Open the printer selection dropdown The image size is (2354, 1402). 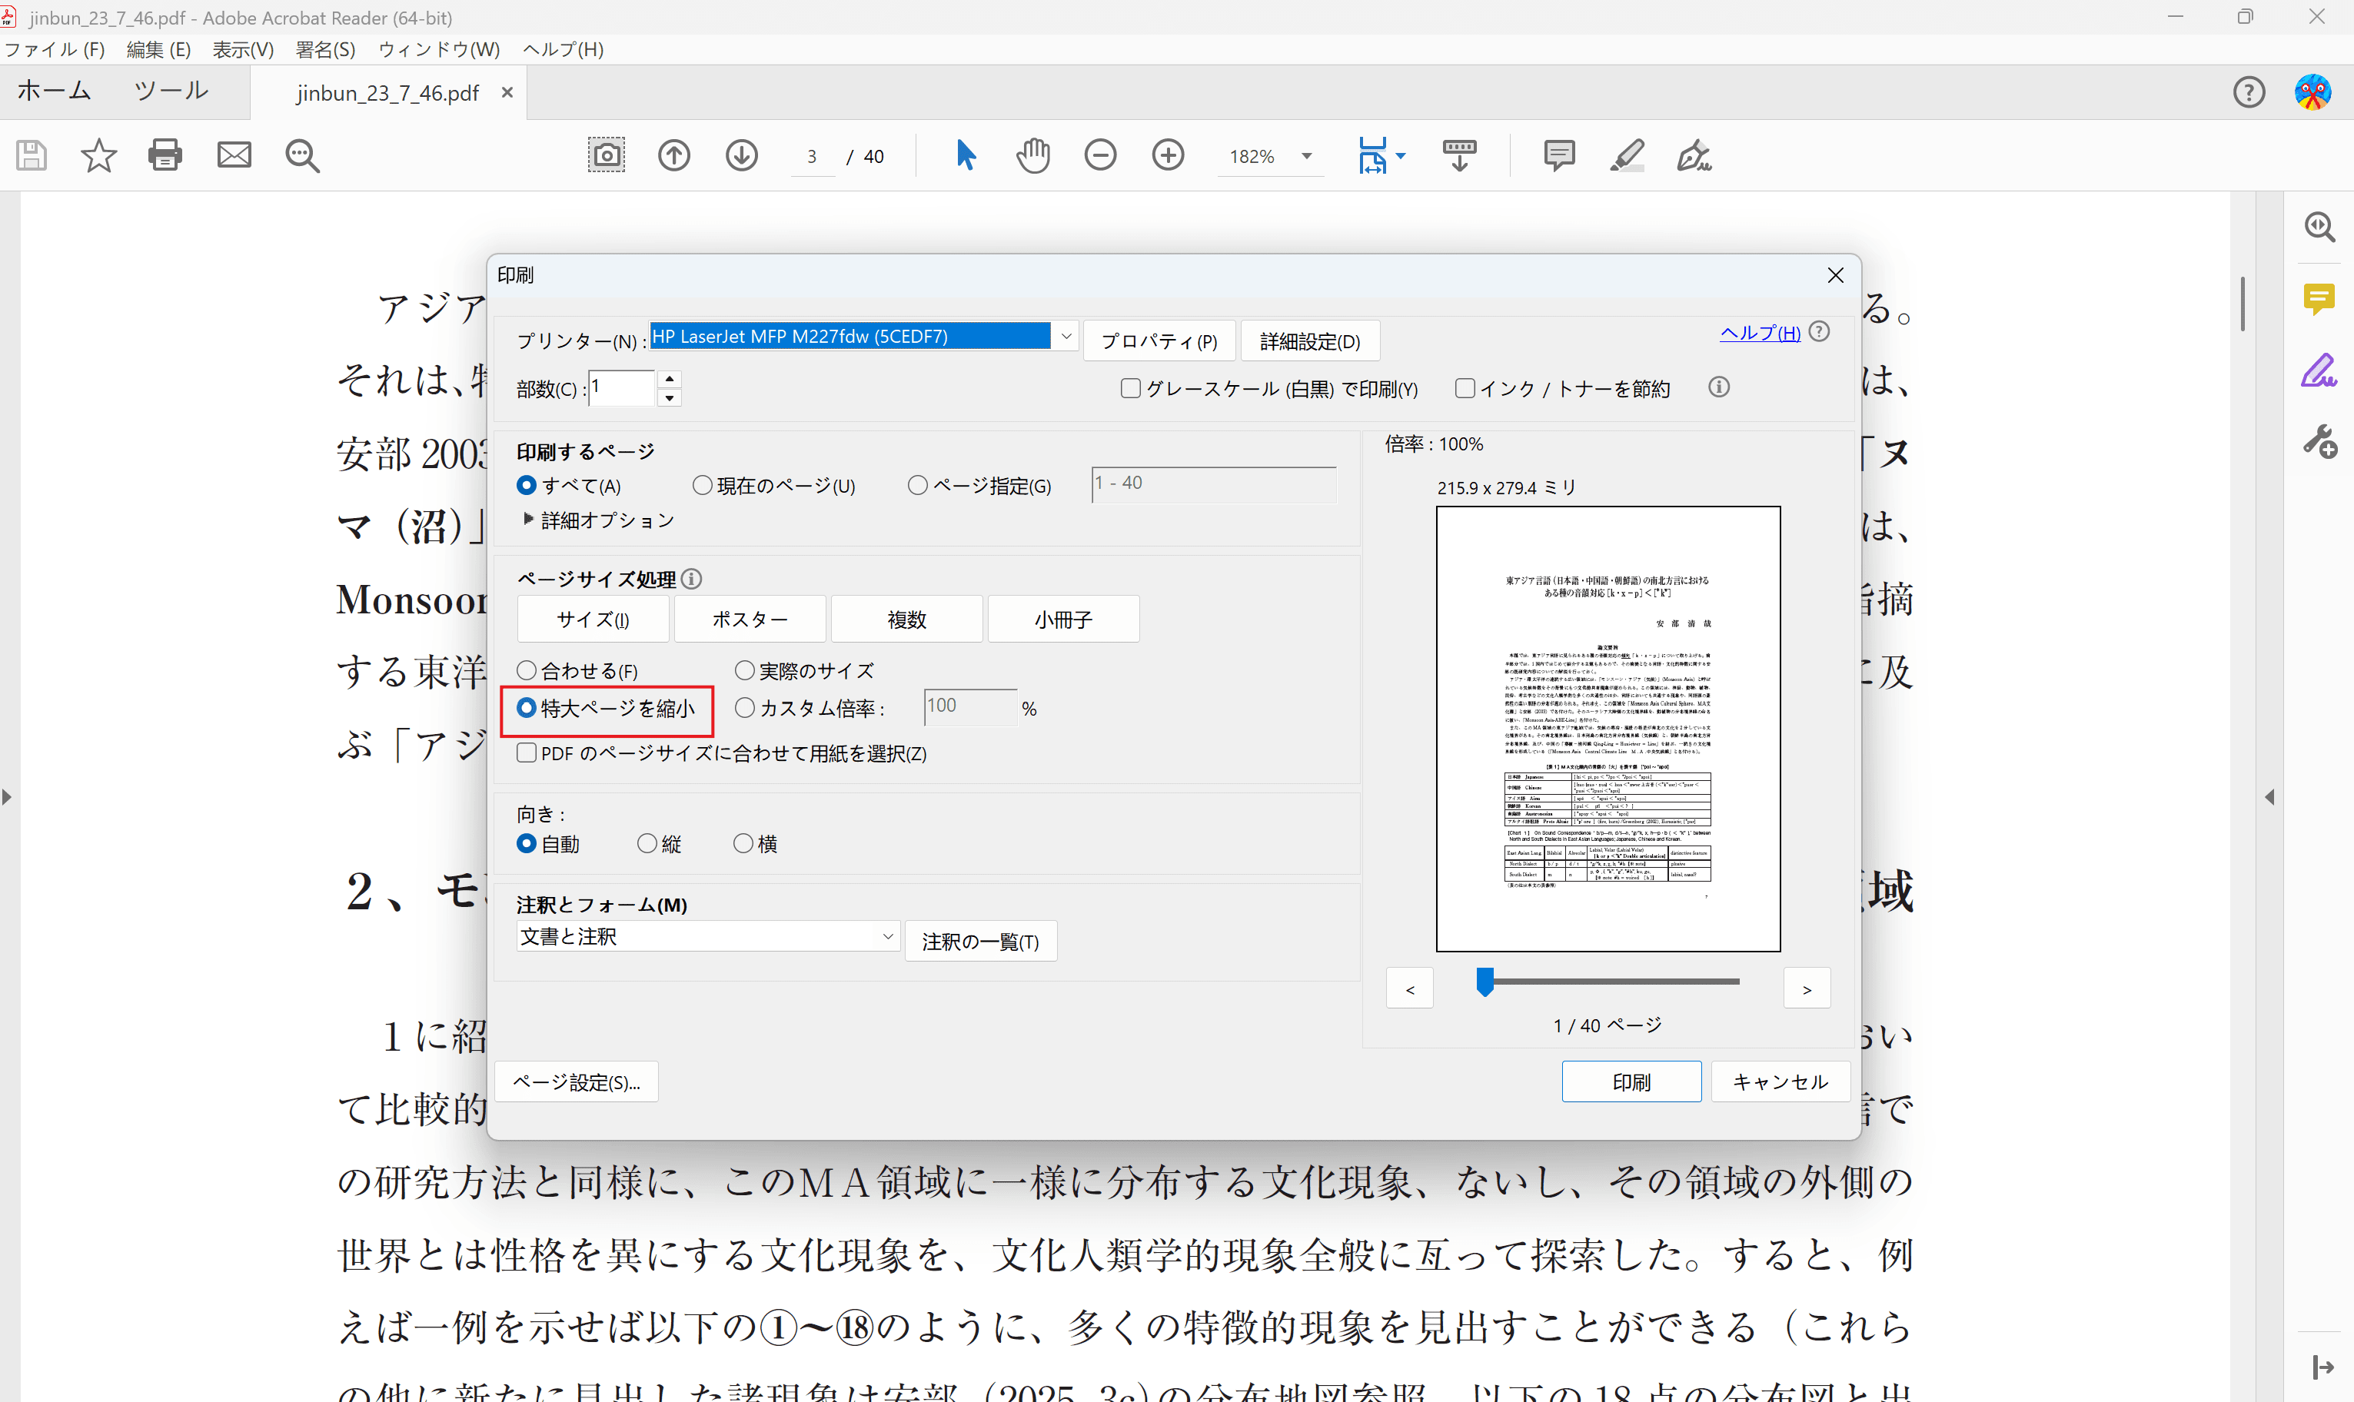click(x=1066, y=335)
